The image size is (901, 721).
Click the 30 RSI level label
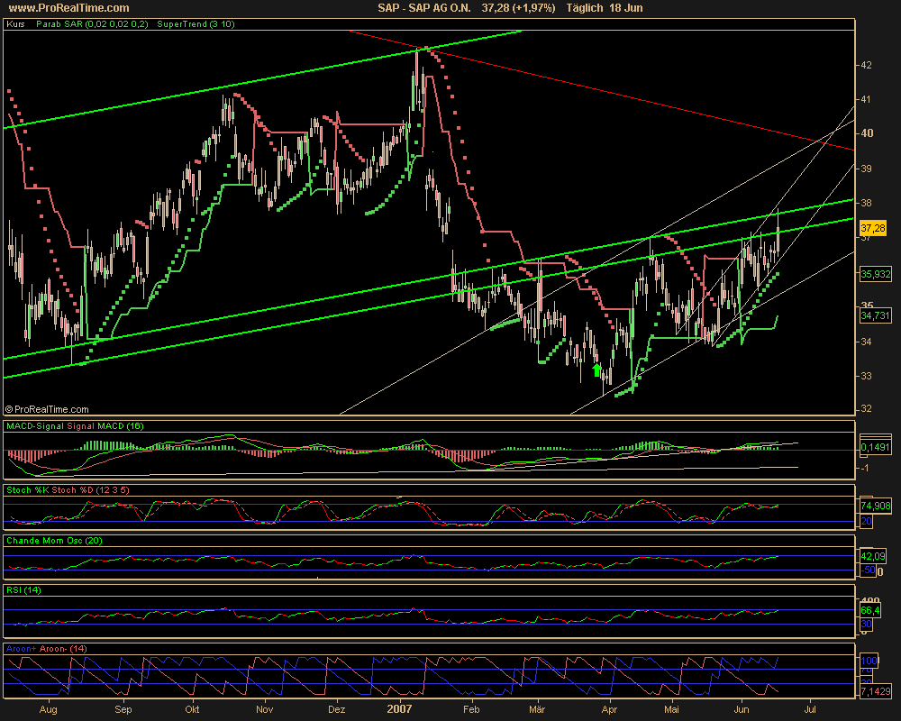pyautogui.click(x=866, y=624)
